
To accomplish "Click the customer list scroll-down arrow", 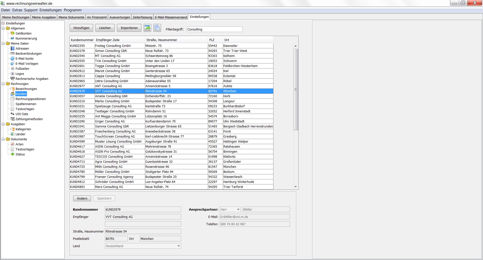I will pyautogui.click(x=296, y=187).
